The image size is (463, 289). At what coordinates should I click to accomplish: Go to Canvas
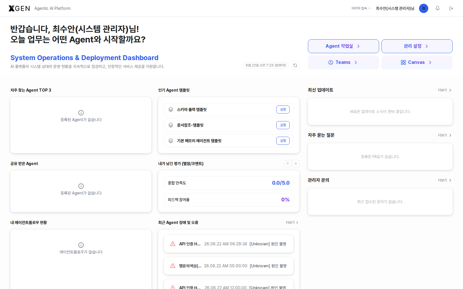(x=417, y=62)
